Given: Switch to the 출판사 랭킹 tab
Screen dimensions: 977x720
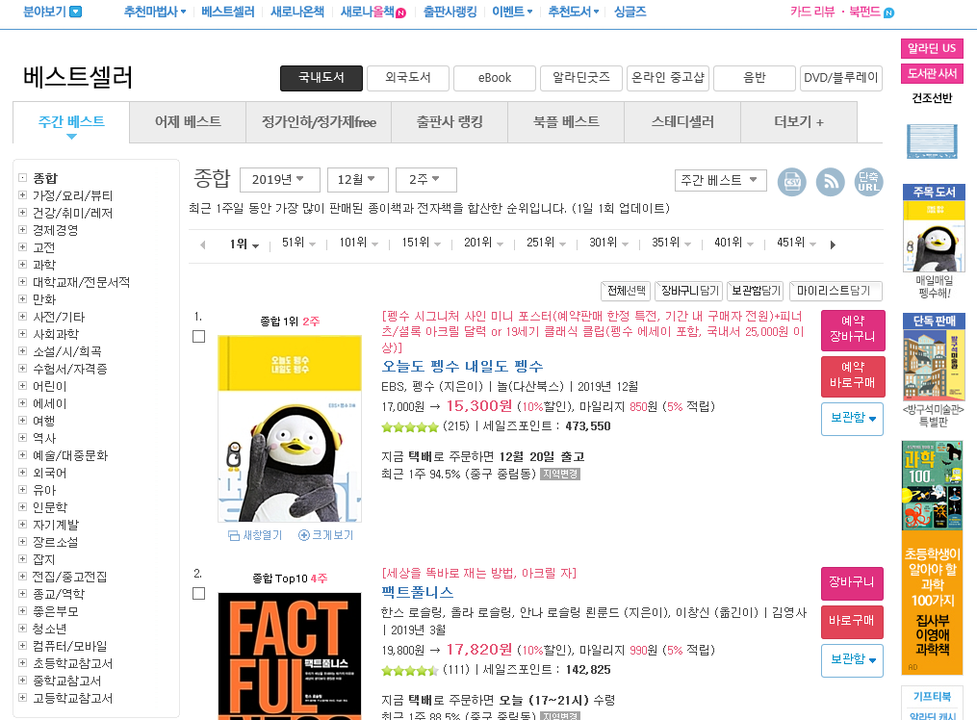Looking at the screenshot, I should click(x=450, y=122).
